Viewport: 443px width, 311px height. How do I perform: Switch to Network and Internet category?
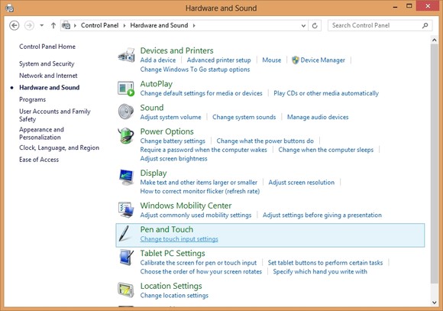coord(48,76)
